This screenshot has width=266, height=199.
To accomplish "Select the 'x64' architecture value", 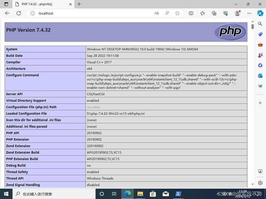I will tap(90, 68).
